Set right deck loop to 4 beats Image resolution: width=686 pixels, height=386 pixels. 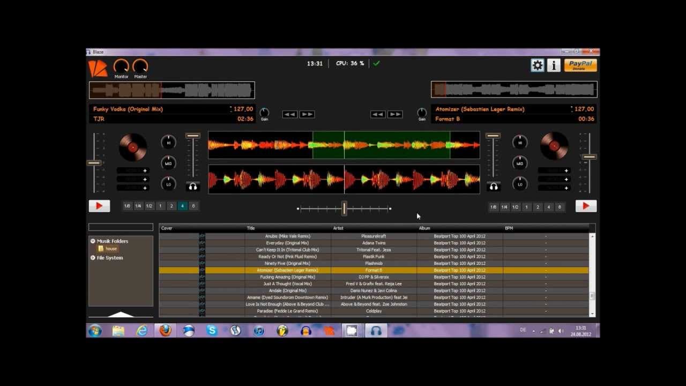point(548,207)
